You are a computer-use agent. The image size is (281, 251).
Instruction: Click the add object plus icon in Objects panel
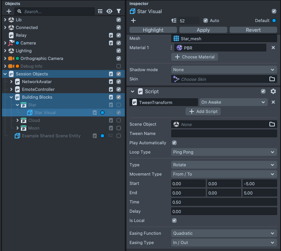click(9, 12)
